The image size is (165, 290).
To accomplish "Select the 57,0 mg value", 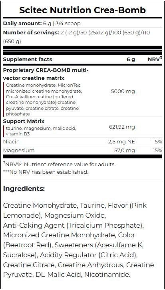I will [x=125, y=151].
